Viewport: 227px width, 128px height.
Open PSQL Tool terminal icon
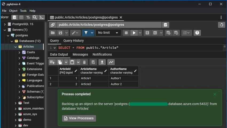42,17
